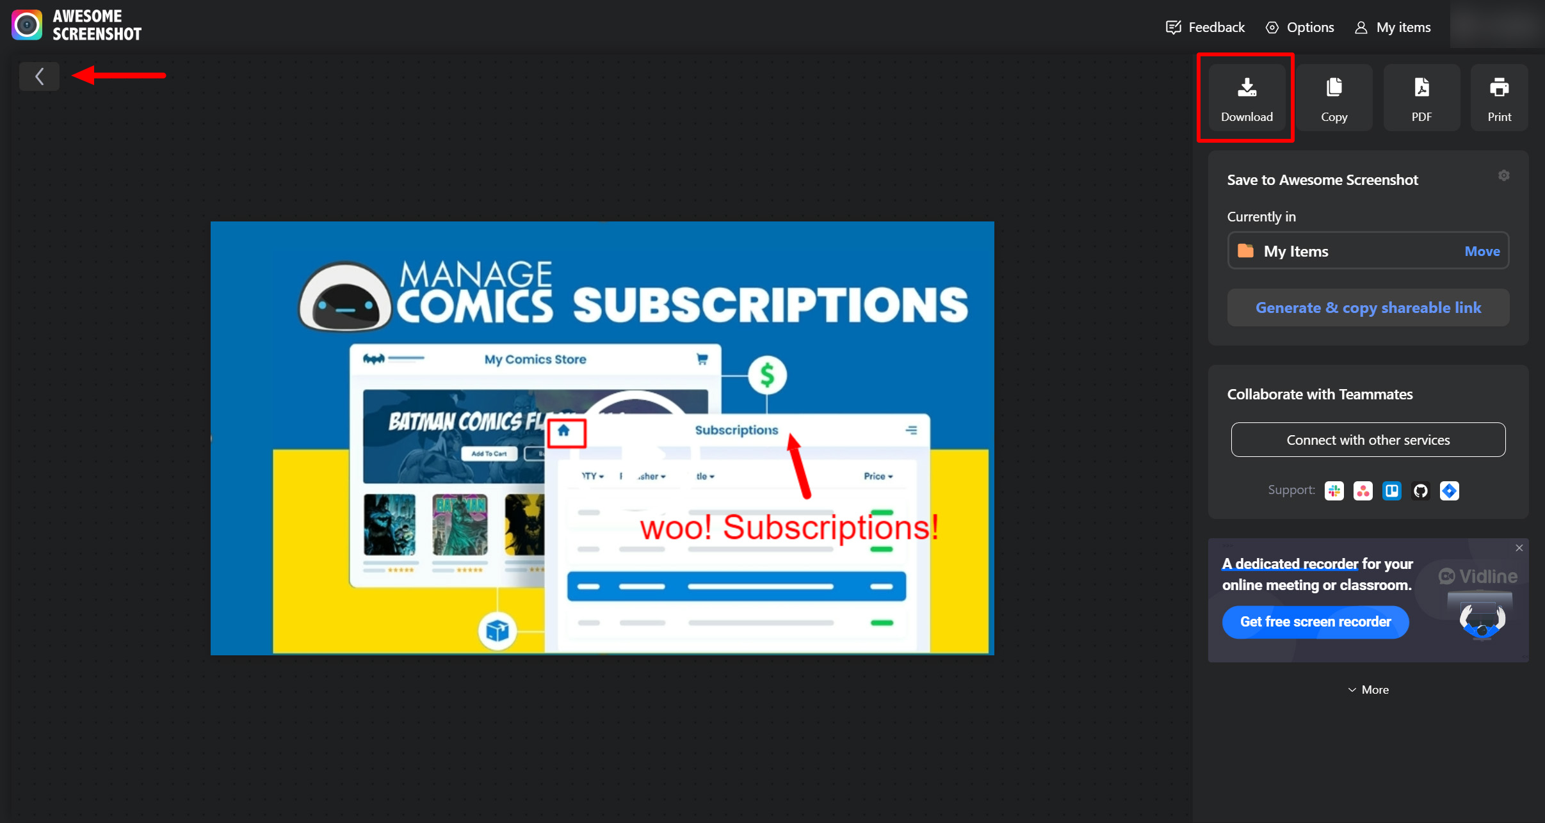Copy the screenshot to clipboard
This screenshot has height=823, width=1545.
pos(1334,98)
